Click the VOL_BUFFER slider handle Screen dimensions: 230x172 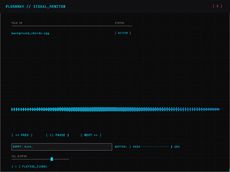coord(52,159)
